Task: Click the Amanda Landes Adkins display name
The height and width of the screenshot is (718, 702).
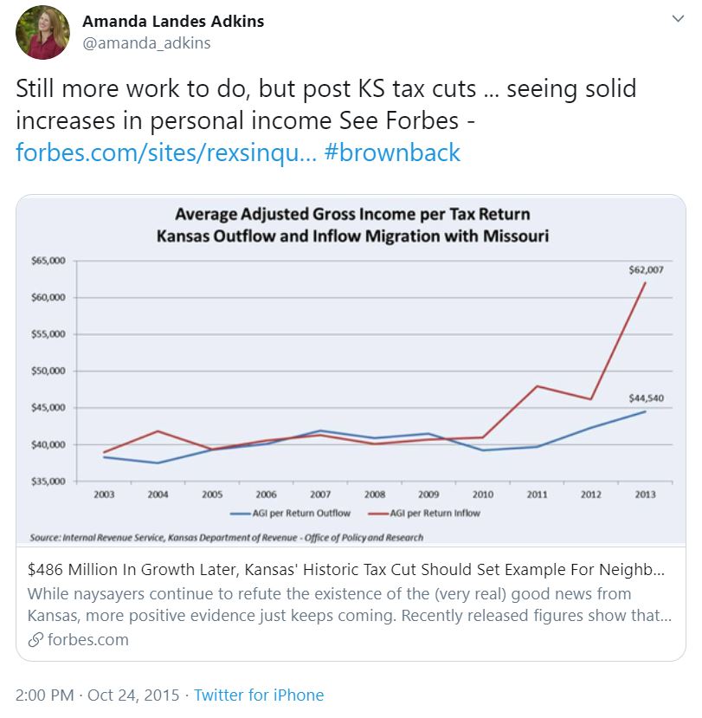Action: point(173,21)
